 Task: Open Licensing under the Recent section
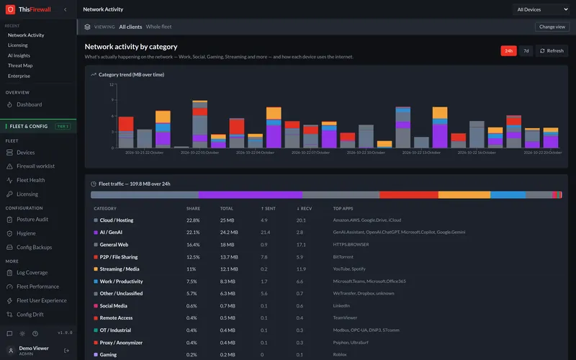(x=17, y=45)
